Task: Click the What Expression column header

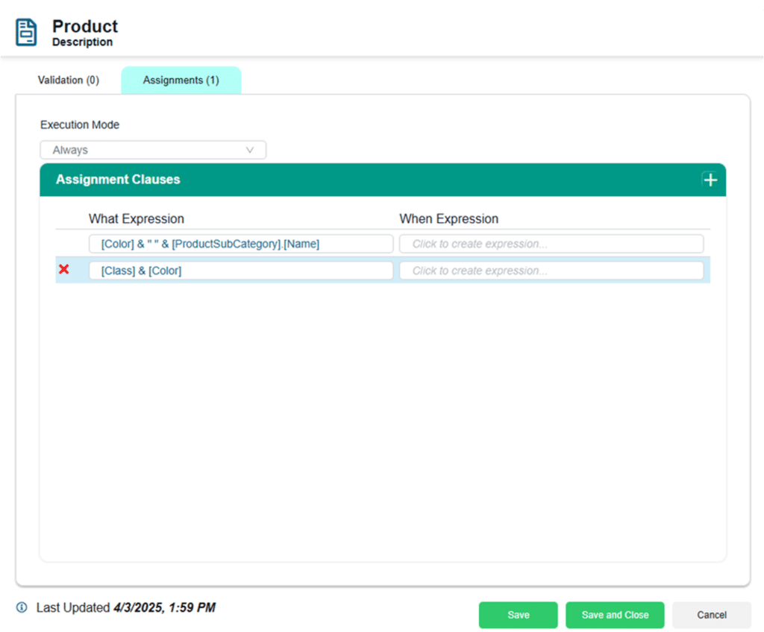Action: [137, 218]
